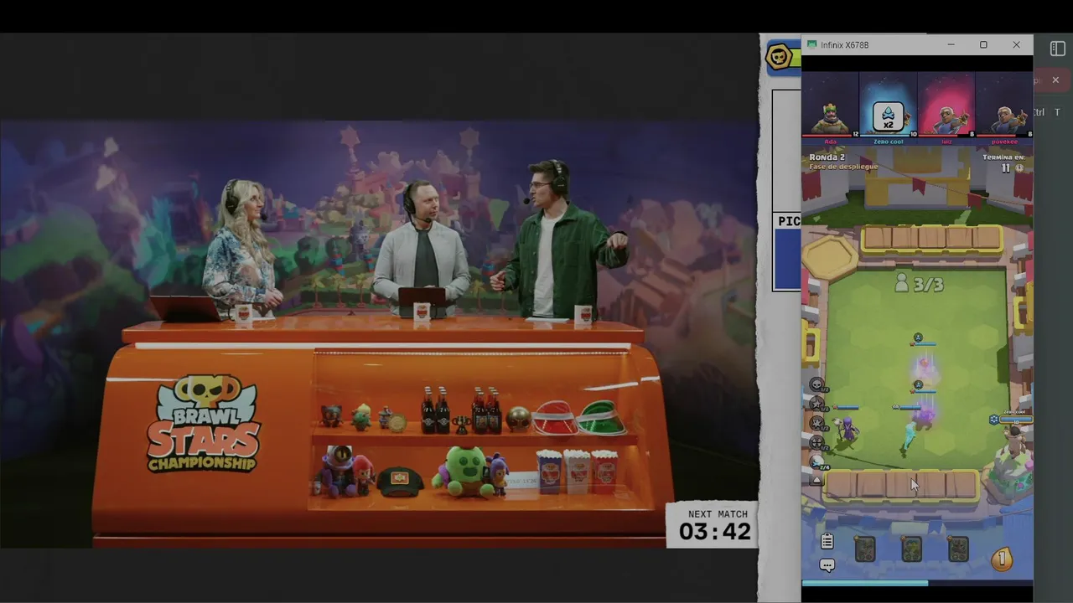This screenshot has width=1073, height=603.
Task: Click the Brawl Stars Championship desk logo
Action: (x=204, y=424)
